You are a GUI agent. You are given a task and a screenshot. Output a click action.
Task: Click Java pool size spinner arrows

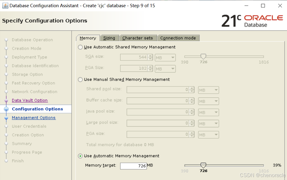(x=192, y=112)
